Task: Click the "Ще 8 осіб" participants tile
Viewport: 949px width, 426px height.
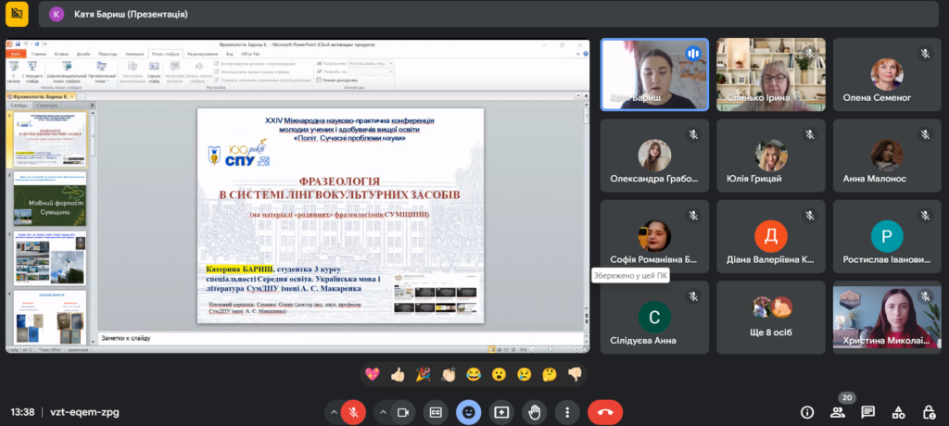Action: [770, 317]
